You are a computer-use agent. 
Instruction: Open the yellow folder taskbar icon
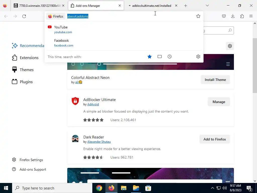[x=136, y=188]
